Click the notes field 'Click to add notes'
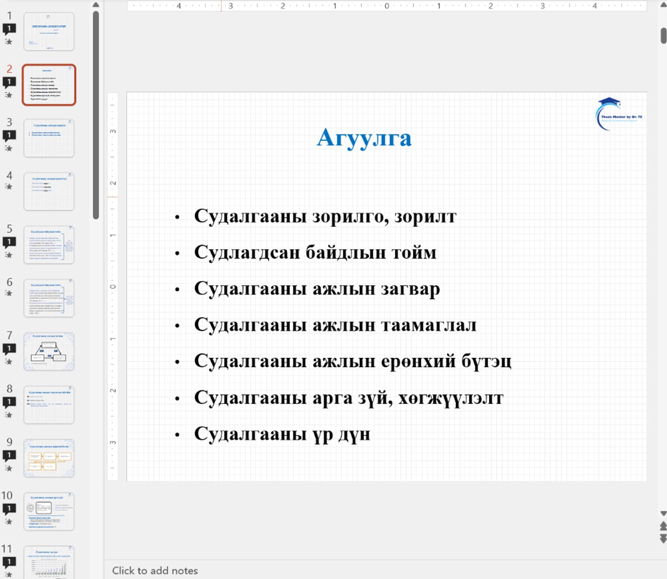Viewport: 667px width, 579px height. click(155, 571)
